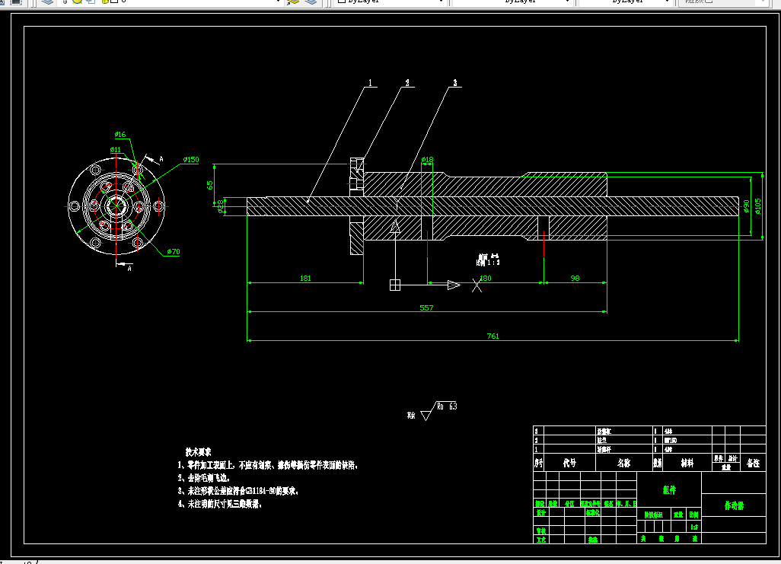
Task: Select requirement line 1 about 零件加工表面
Action: click(268, 465)
